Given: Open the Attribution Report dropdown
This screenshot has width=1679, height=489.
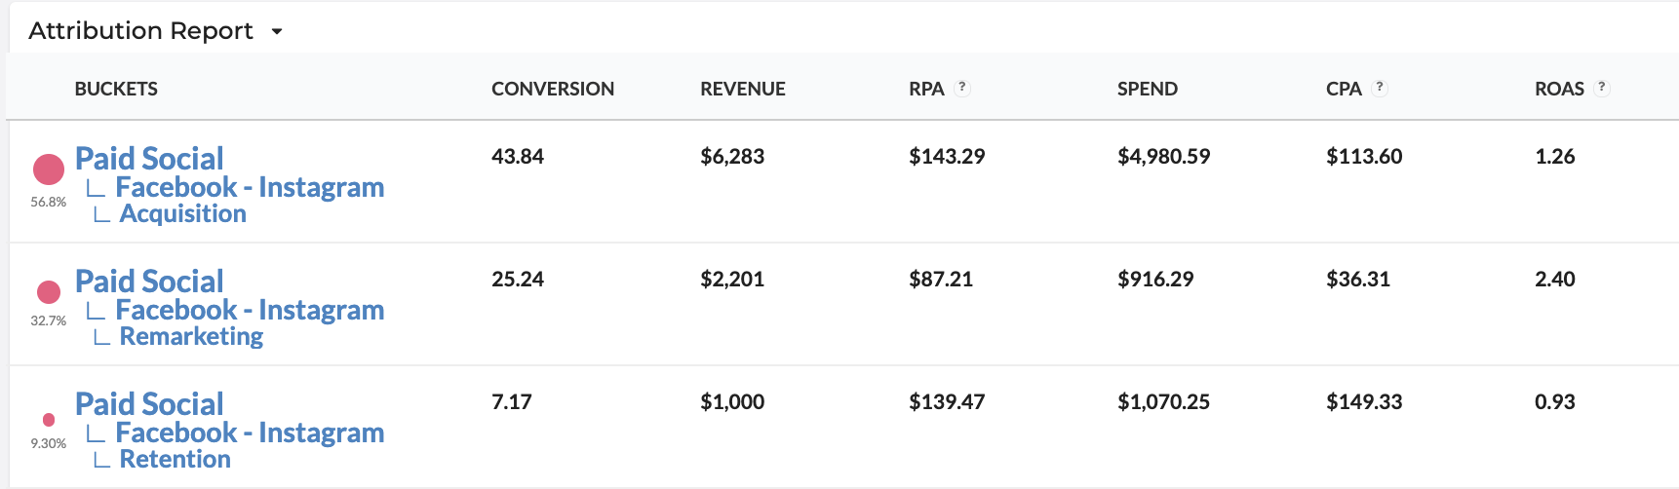Looking at the screenshot, I should 277,31.
